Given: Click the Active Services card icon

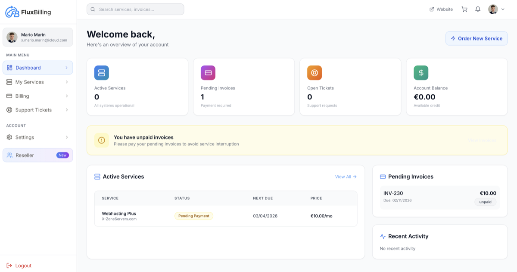Looking at the screenshot, I should [x=101, y=73].
